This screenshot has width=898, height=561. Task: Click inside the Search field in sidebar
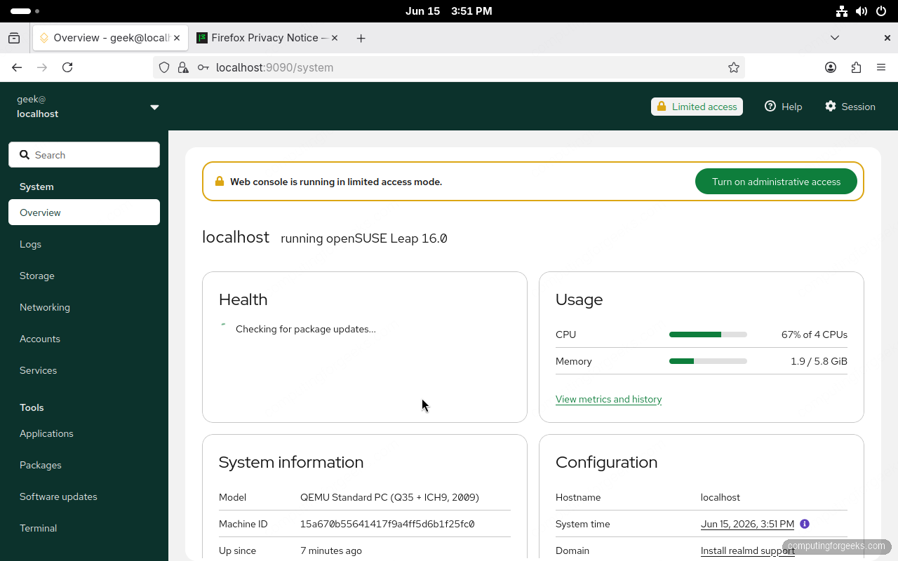coord(84,155)
